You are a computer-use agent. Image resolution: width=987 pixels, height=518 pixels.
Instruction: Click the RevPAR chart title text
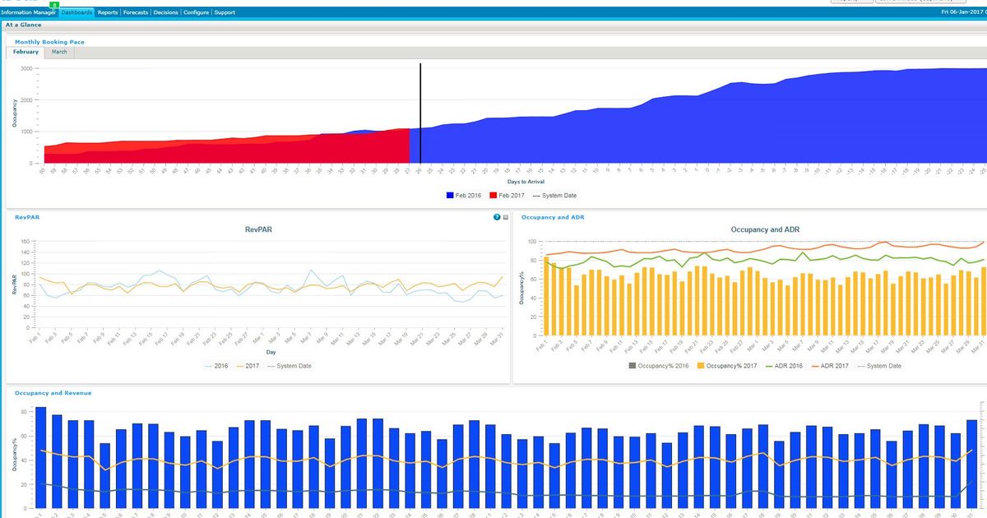(x=259, y=230)
